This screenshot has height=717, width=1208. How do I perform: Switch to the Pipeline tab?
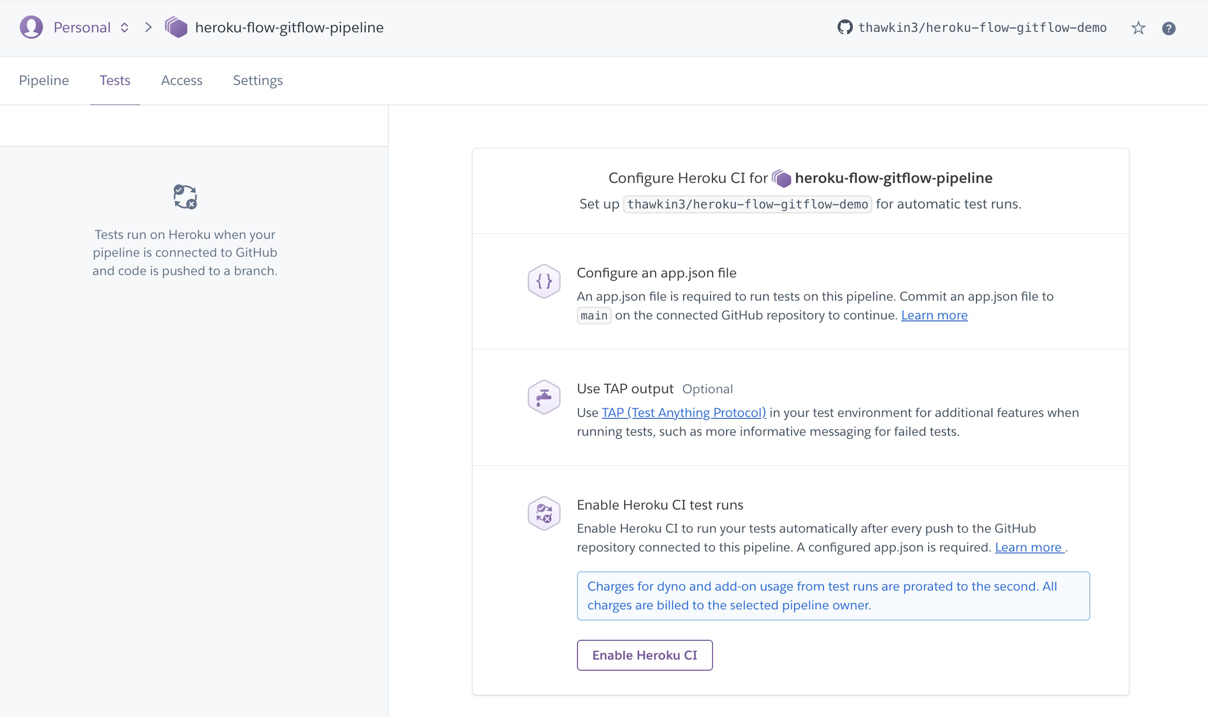point(44,80)
